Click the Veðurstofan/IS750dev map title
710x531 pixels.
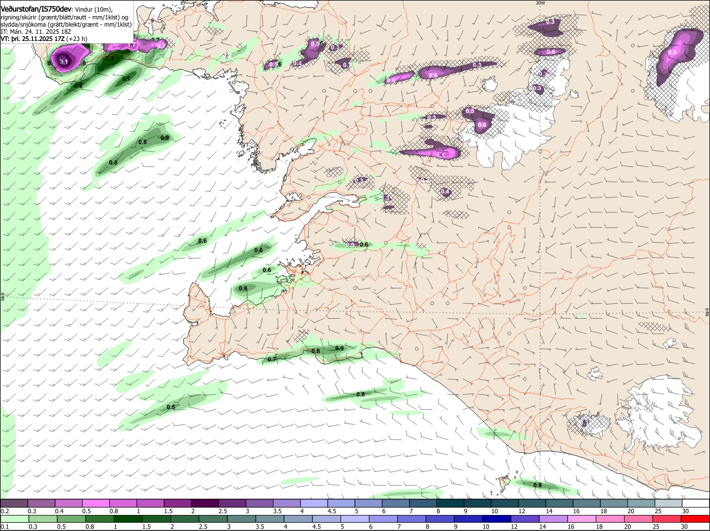36,9
